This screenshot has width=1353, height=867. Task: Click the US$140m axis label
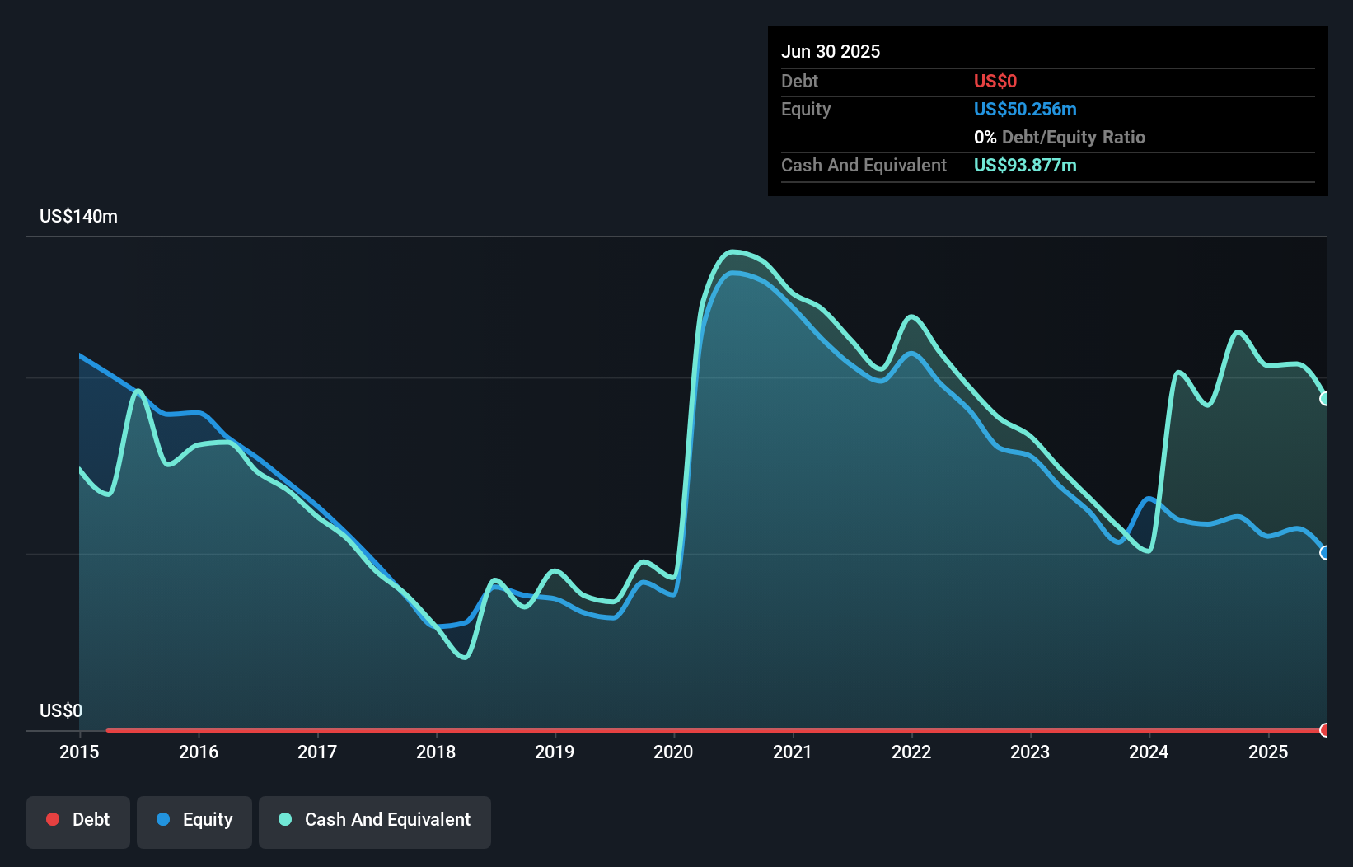(x=78, y=216)
